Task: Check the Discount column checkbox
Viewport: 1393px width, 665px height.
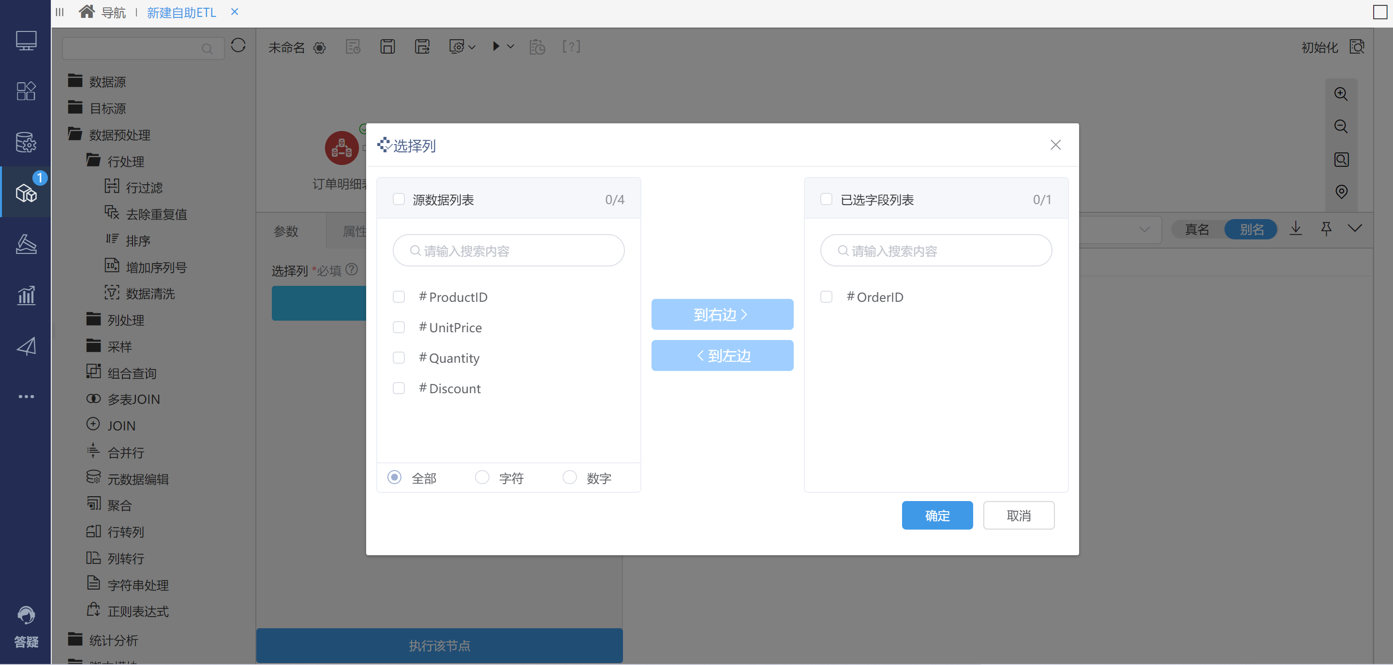Action: [x=399, y=388]
